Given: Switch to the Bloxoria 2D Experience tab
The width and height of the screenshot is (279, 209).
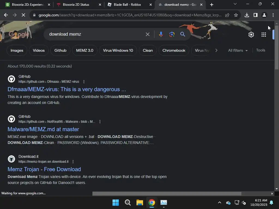Looking at the screenshot, I should (28, 5).
